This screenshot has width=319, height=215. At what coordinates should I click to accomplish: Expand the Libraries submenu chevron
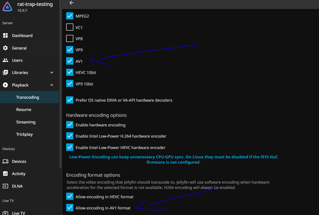click(x=52, y=73)
